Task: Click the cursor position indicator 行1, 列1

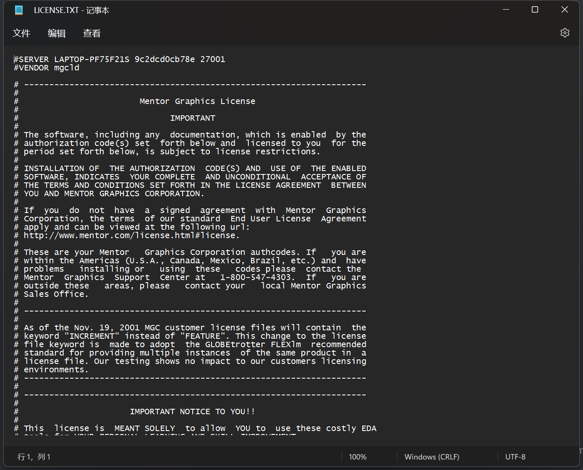Action: tap(34, 457)
